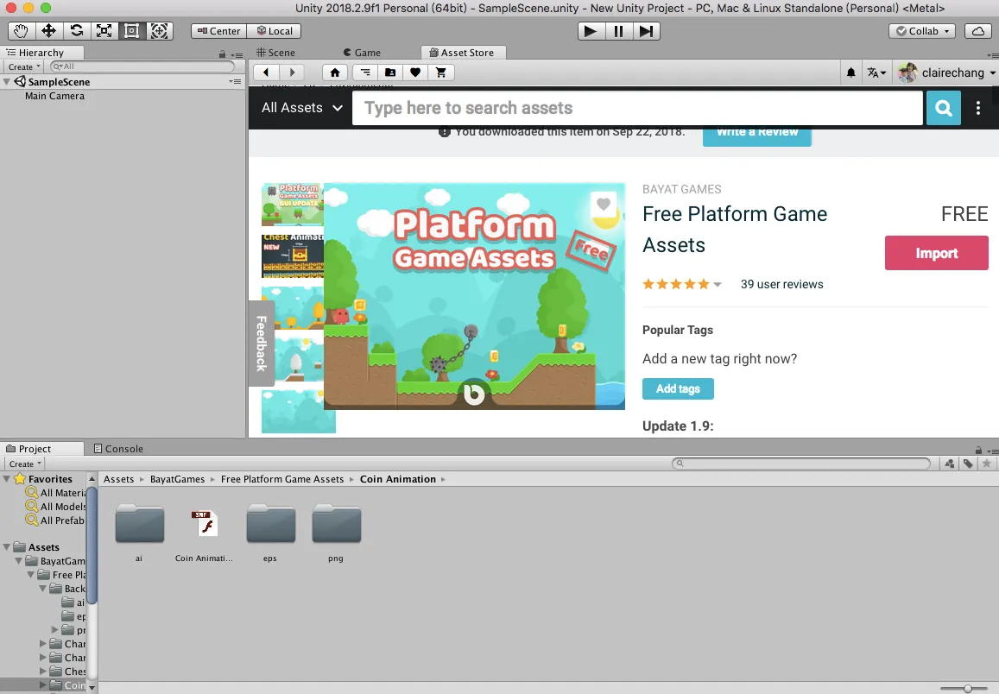Viewport: 999px width, 694px height.
Task: Collapse the Assets folder tree
Action: point(6,547)
